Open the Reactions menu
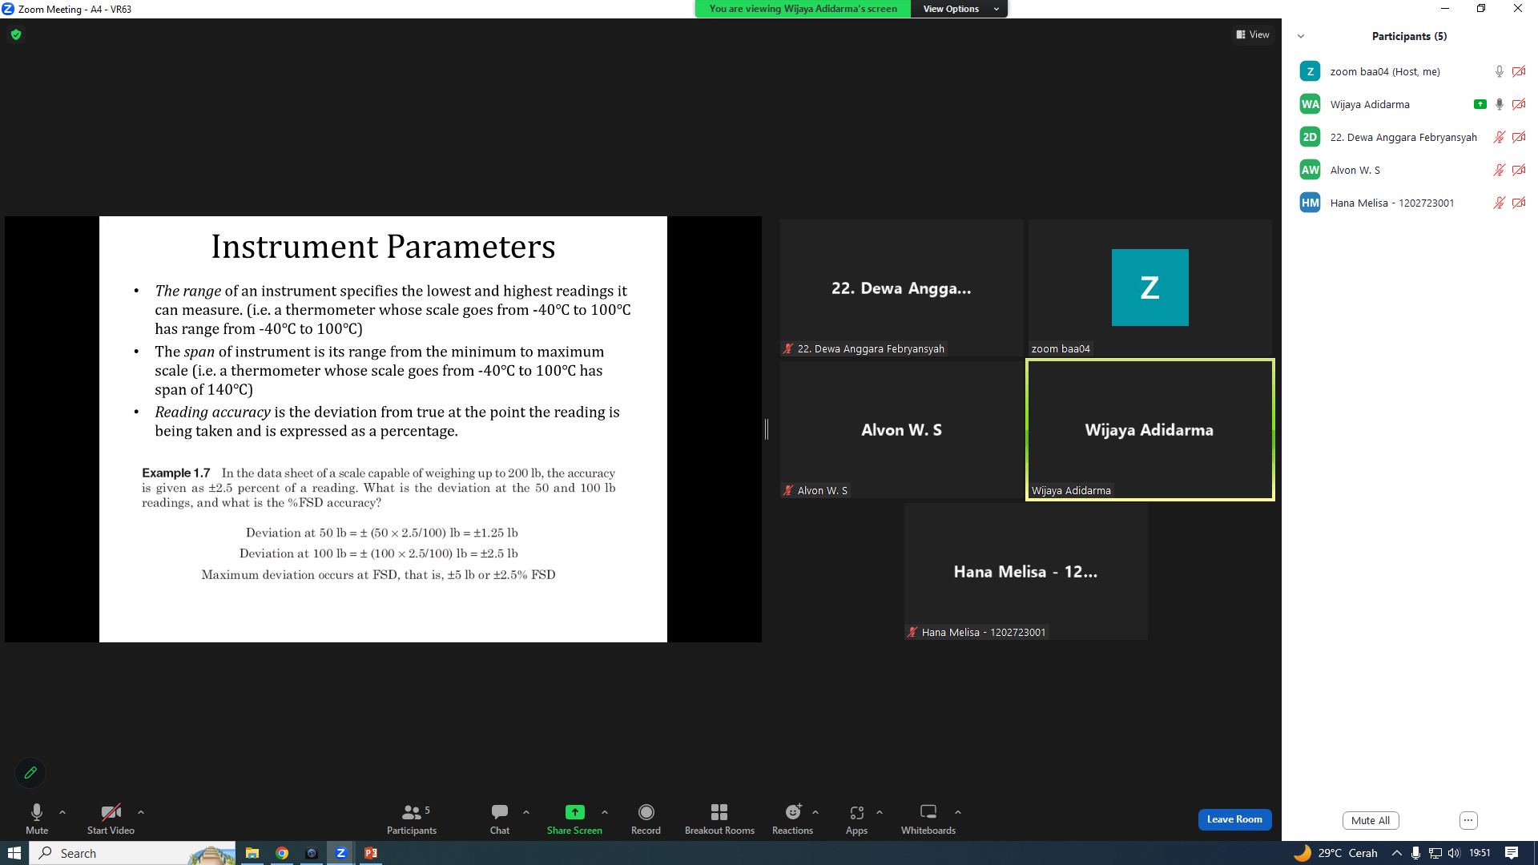This screenshot has height=865, width=1538. click(x=792, y=819)
